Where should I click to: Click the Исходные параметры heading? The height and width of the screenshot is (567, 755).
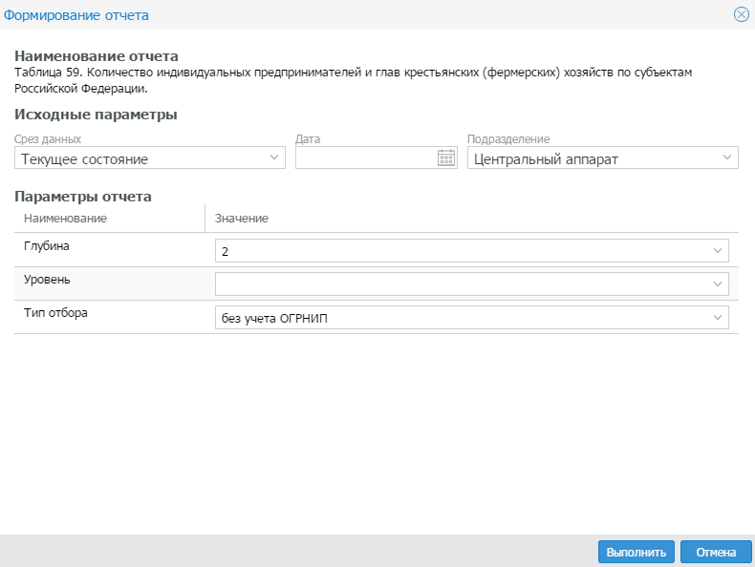(x=96, y=115)
